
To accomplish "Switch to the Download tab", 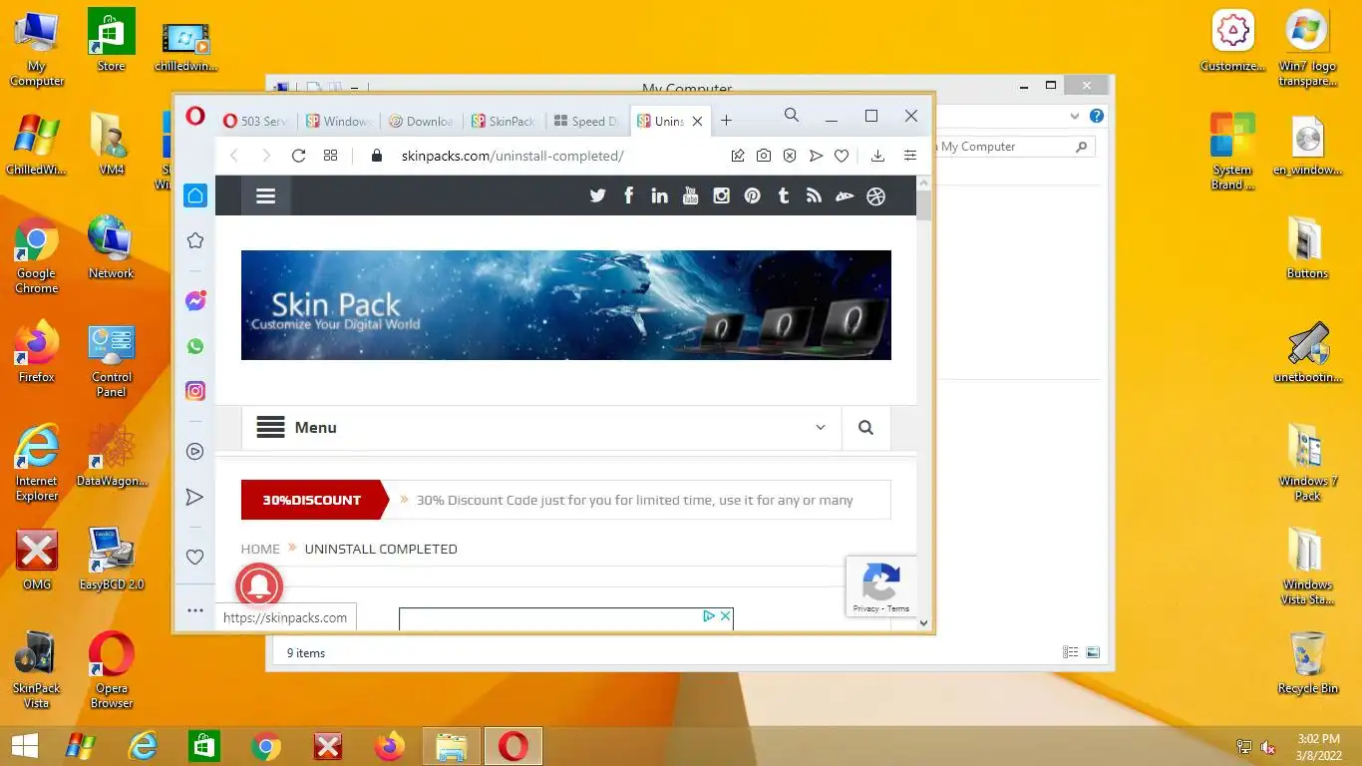I will (422, 121).
